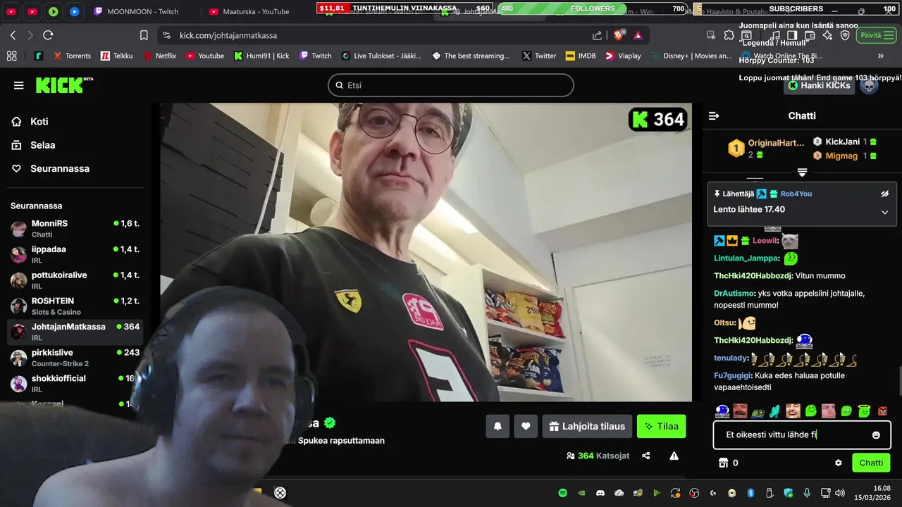Screen dimensions: 902x507
Task: Switch to Maaturska - YouTube tab
Action: pyautogui.click(x=250, y=11)
